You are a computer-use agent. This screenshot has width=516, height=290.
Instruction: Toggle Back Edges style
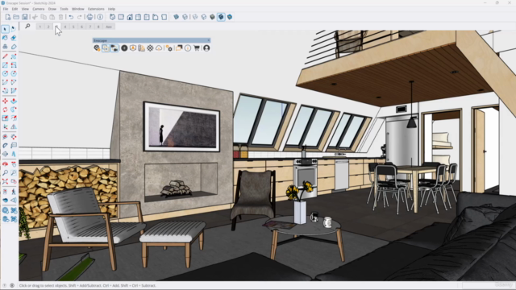[185, 17]
